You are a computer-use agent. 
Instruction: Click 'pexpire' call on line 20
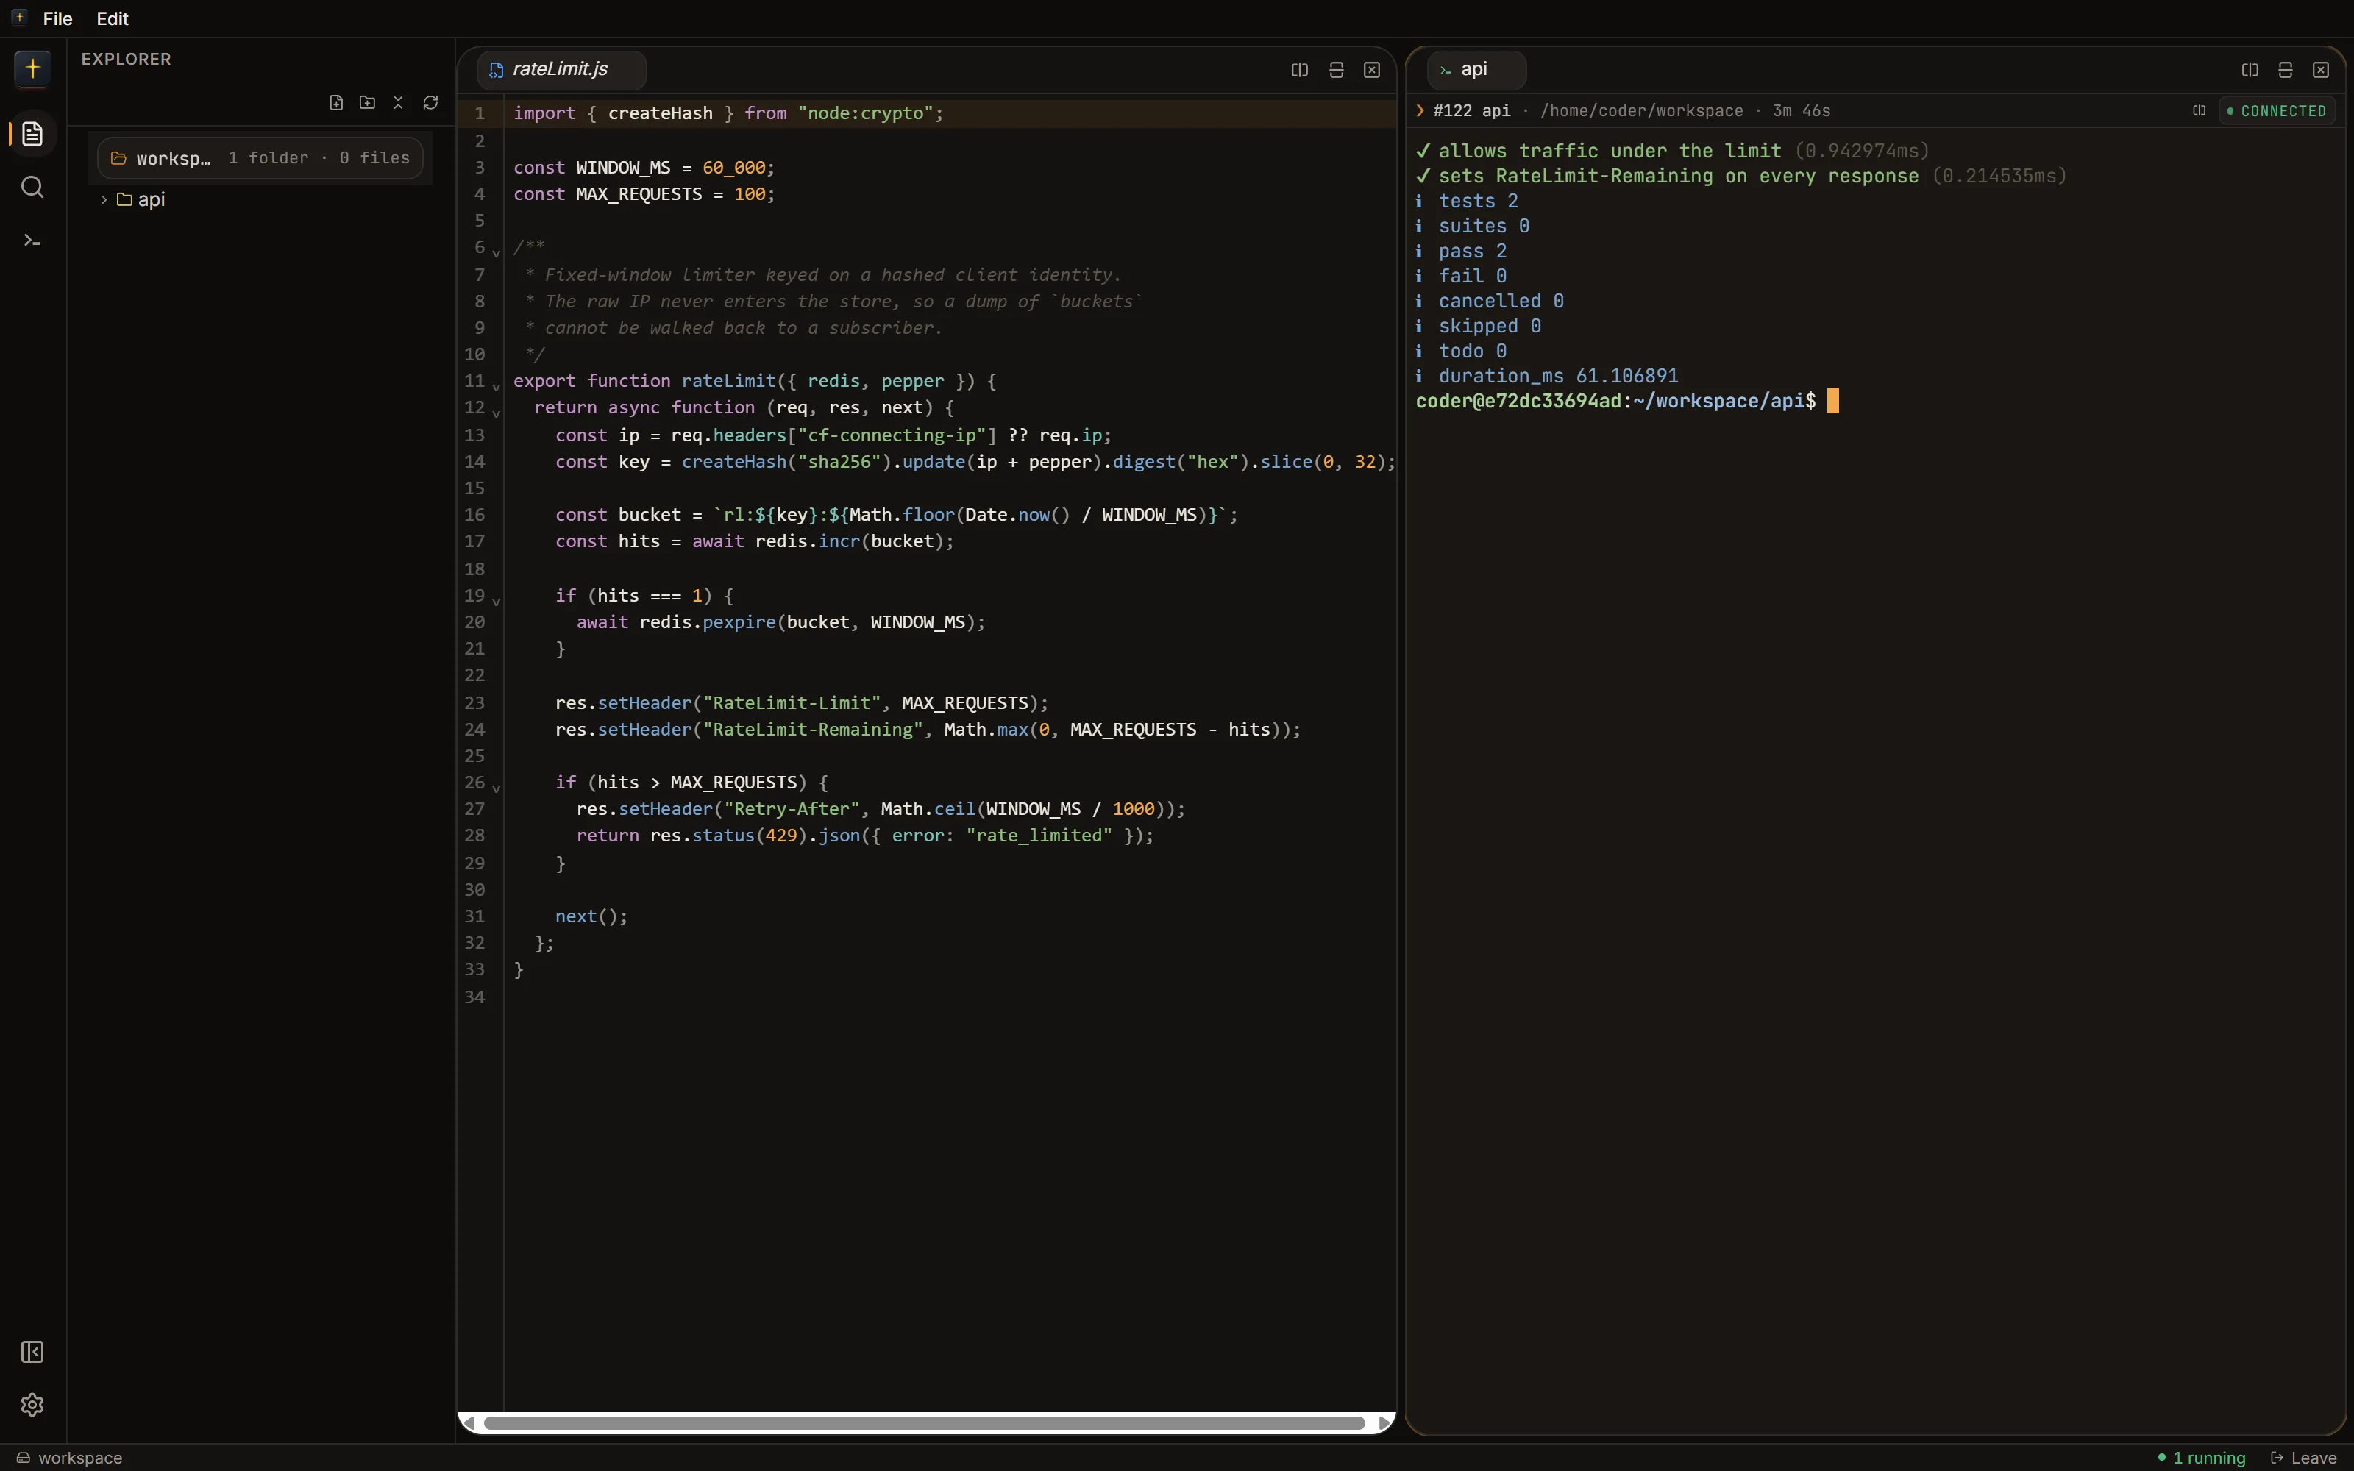739,621
